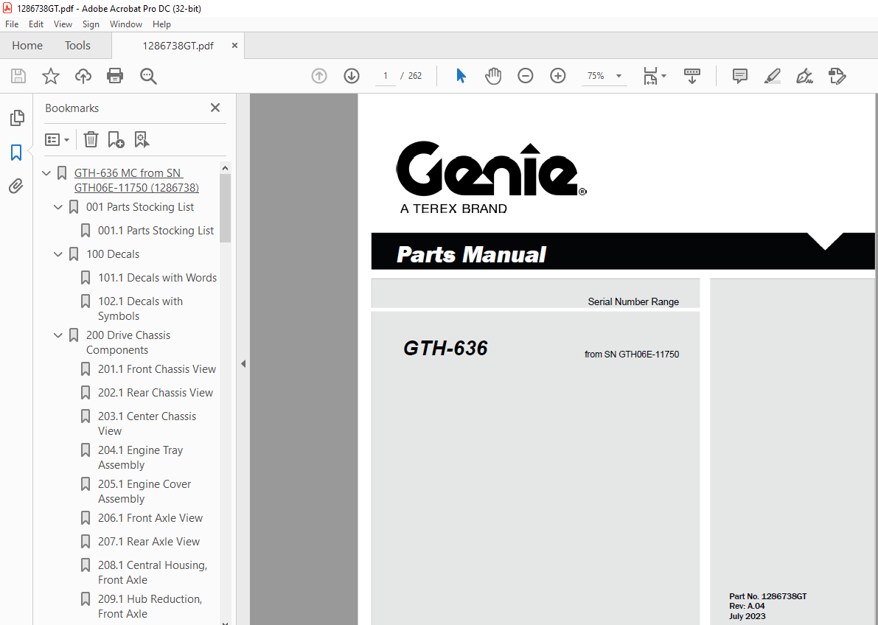
Task: Open the View menu
Action: click(x=63, y=24)
